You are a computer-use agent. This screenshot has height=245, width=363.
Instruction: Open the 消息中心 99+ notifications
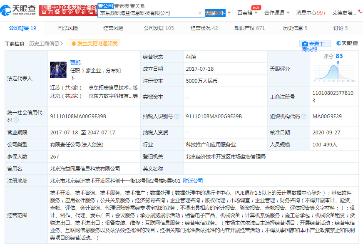tap(311, 12)
